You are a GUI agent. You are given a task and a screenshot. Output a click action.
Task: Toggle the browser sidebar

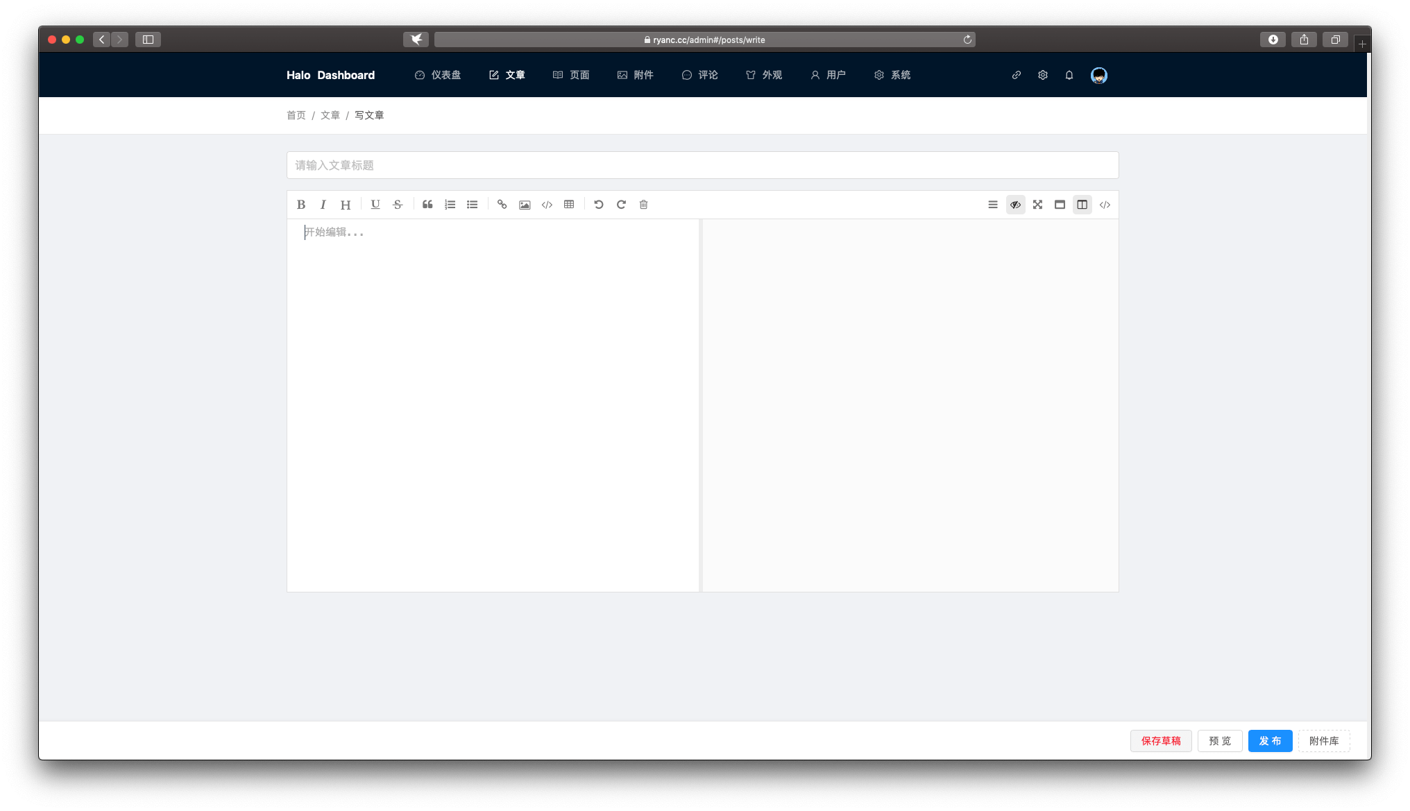(148, 40)
